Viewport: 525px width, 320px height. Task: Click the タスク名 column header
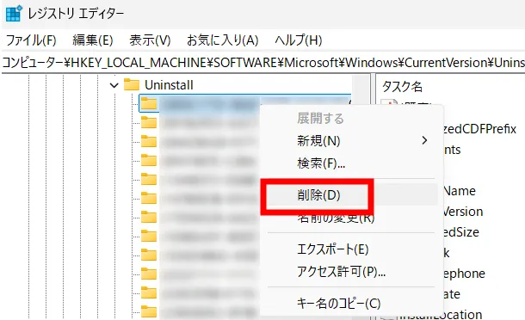tap(402, 87)
